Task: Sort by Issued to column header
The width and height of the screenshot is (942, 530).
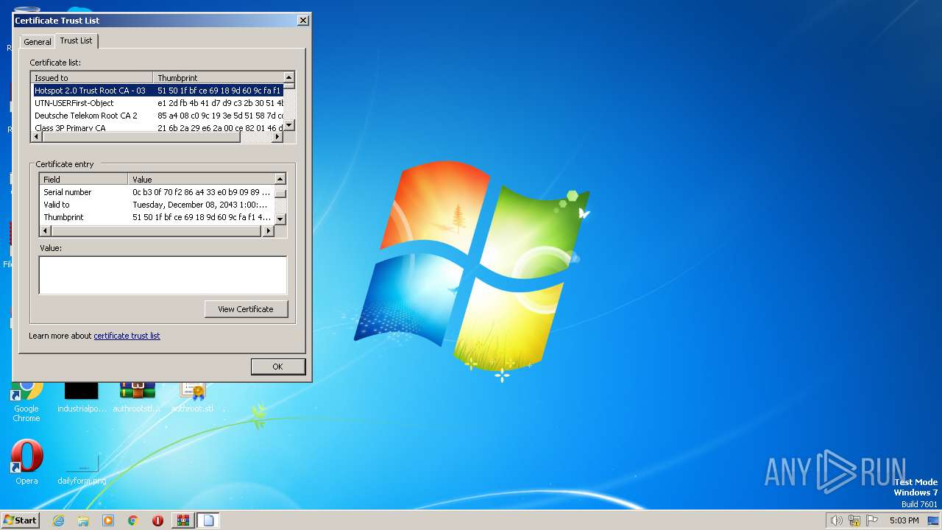Action: 92,77
